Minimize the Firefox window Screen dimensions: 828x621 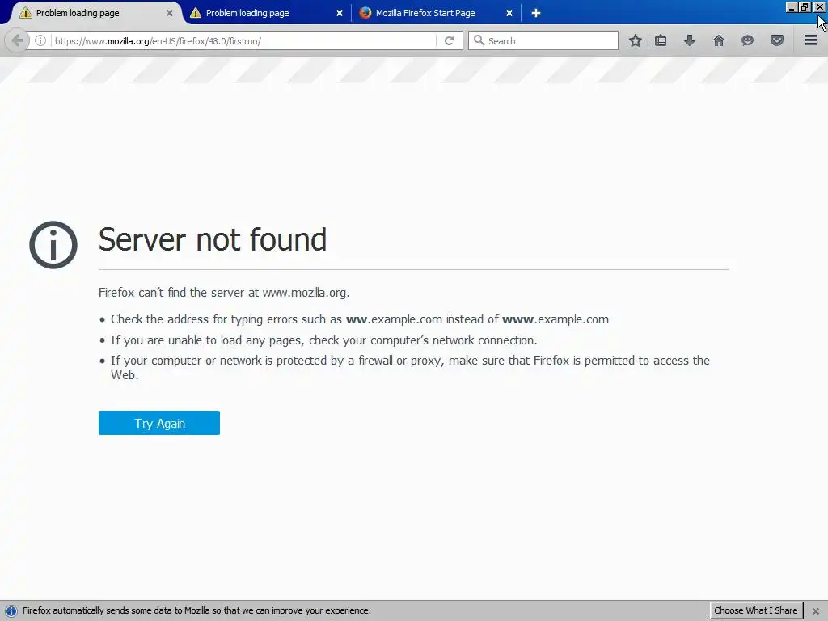[x=792, y=7]
